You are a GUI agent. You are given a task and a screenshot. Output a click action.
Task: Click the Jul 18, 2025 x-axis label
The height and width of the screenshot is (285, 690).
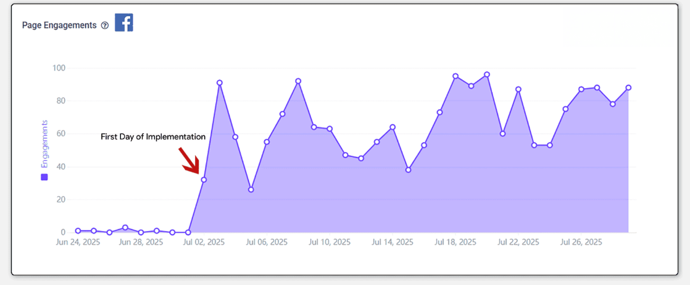455,243
